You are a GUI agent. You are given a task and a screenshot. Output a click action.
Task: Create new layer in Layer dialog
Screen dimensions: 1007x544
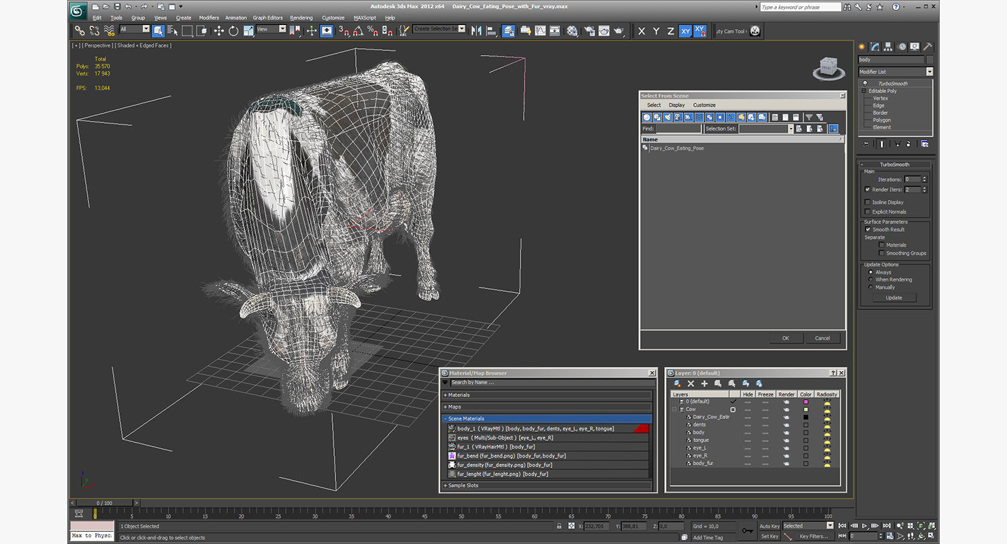click(677, 384)
